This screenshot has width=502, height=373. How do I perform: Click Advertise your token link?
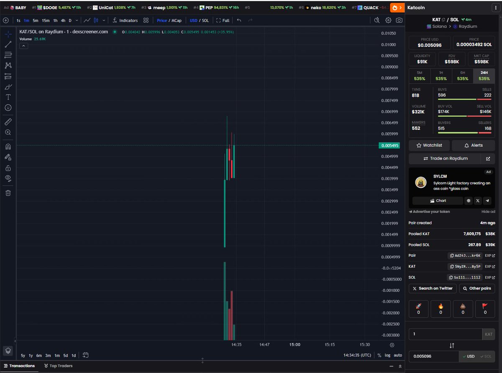tap(429, 212)
